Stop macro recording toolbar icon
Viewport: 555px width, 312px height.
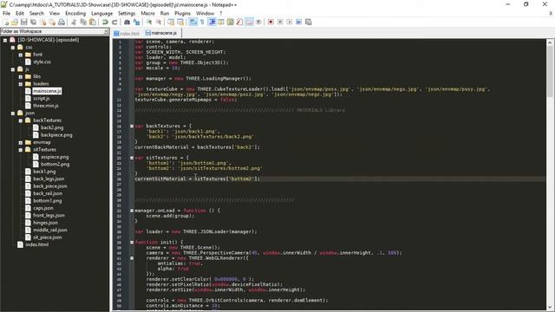pos(280,22)
